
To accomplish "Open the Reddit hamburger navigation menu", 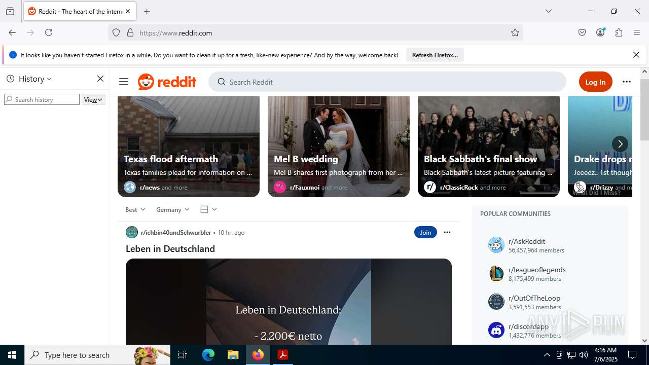I will pyautogui.click(x=124, y=82).
